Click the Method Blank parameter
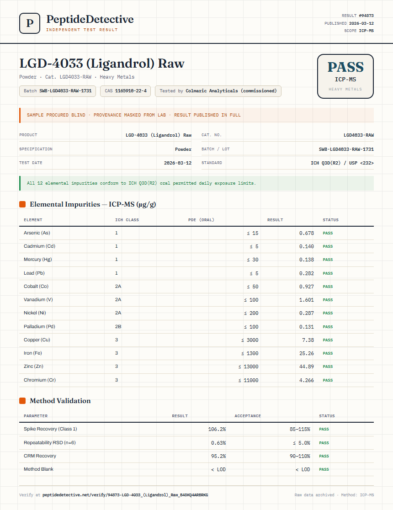393x510 pixels. pyautogui.click(x=38, y=469)
